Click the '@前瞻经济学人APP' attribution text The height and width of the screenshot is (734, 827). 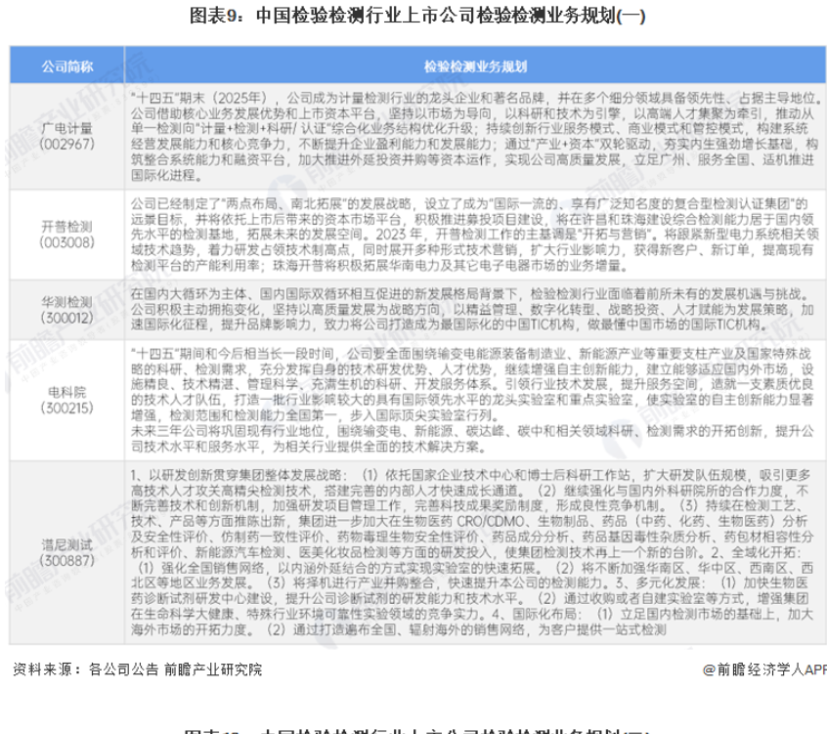[x=764, y=669]
